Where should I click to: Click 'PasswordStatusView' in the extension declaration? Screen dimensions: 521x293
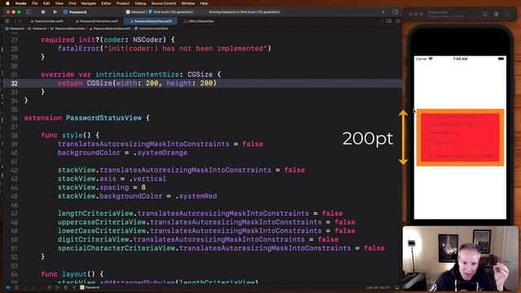click(103, 118)
